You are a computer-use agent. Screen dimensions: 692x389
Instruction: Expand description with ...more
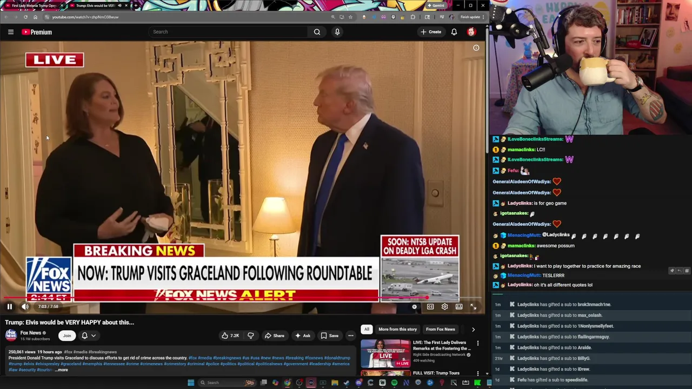61,370
